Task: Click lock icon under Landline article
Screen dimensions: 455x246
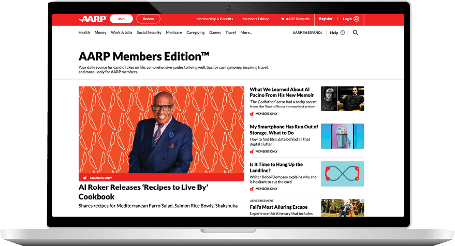Action: tap(252, 189)
